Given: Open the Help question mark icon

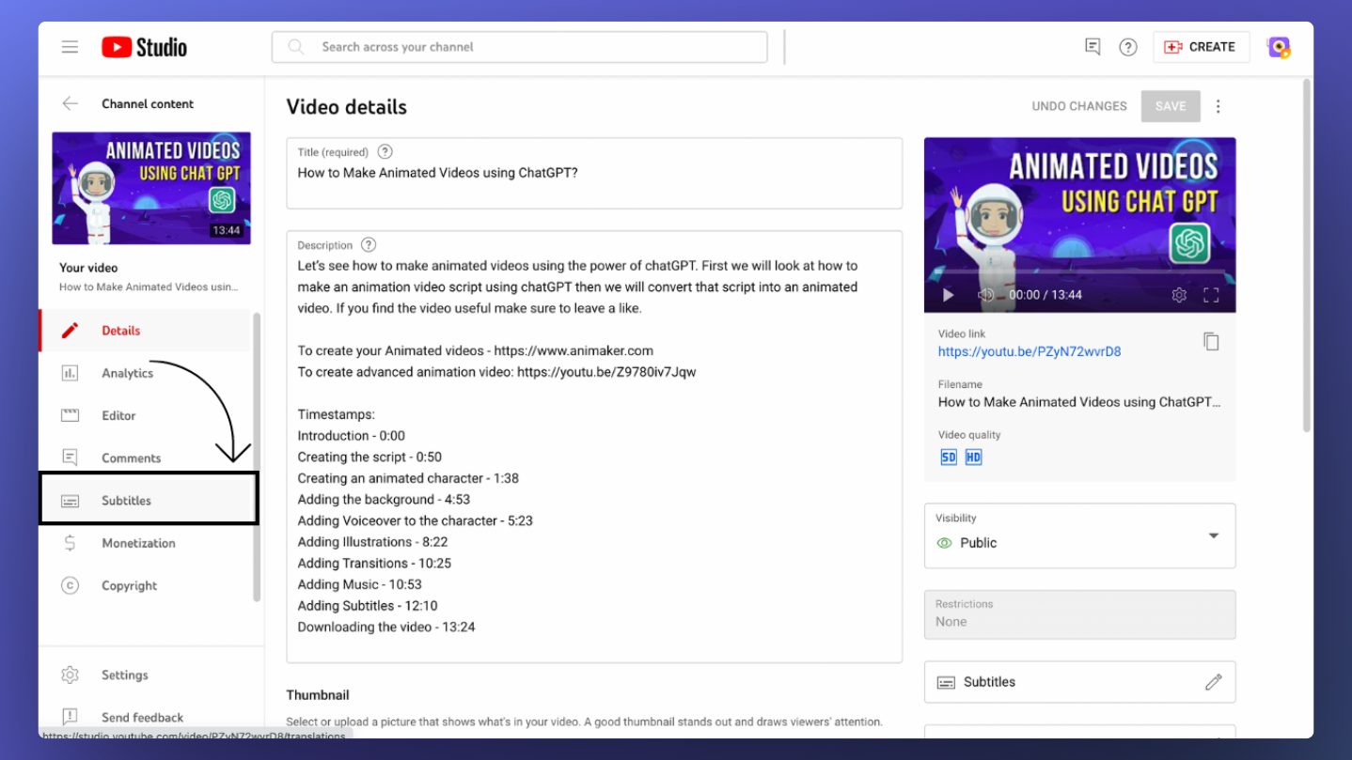Looking at the screenshot, I should (1128, 47).
